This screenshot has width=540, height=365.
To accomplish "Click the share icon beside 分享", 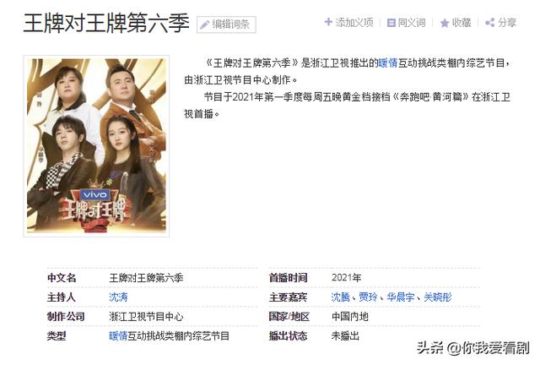I will (x=489, y=23).
